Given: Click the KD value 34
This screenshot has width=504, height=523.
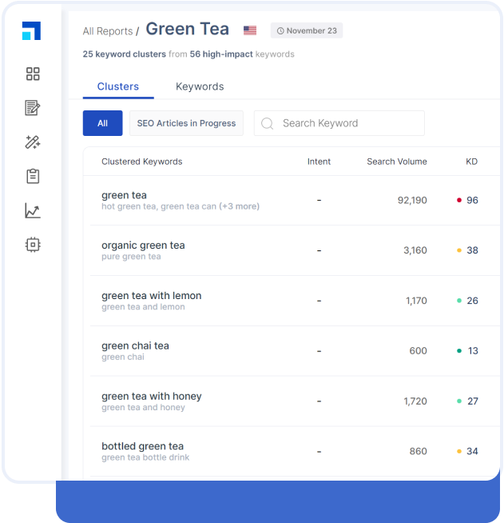Looking at the screenshot, I should click(472, 451).
